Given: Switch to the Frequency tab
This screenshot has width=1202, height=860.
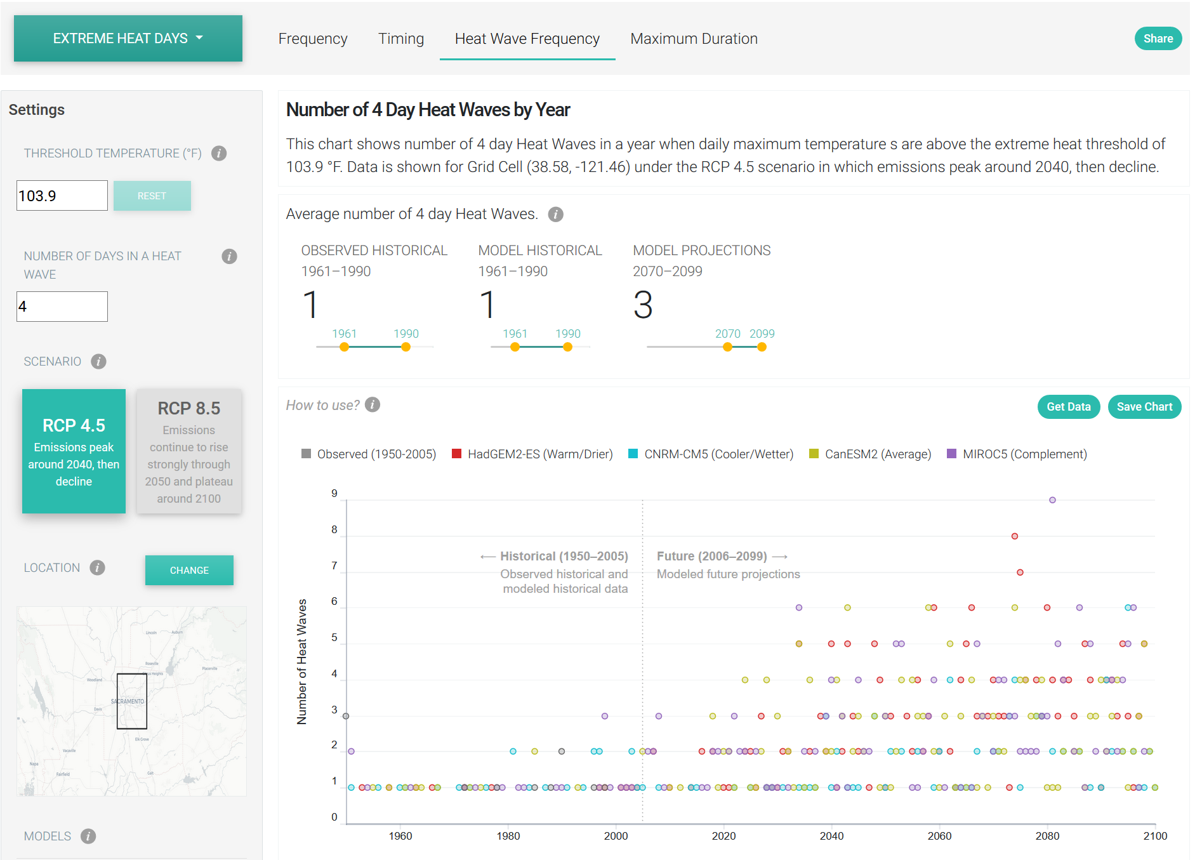Looking at the screenshot, I should 313,39.
